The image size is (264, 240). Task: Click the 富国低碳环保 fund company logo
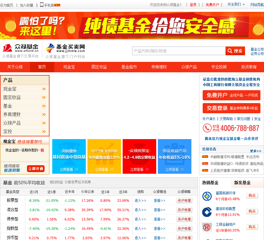pyautogui.click(x=207, y=196)
